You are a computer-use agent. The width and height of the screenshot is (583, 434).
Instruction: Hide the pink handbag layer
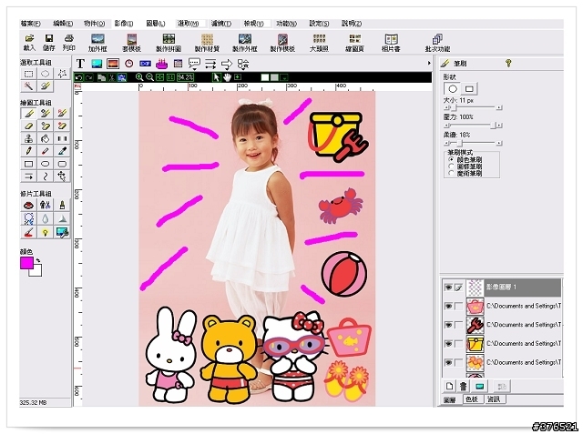tap(448, 307)
